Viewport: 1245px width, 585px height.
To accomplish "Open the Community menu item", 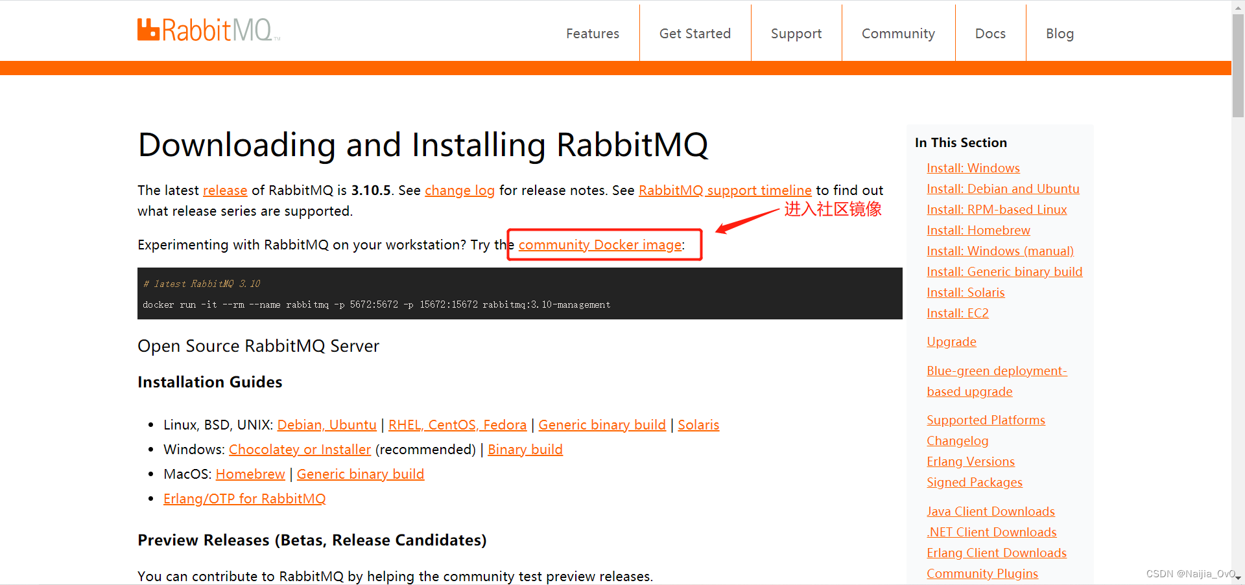I will coord(898,34).
